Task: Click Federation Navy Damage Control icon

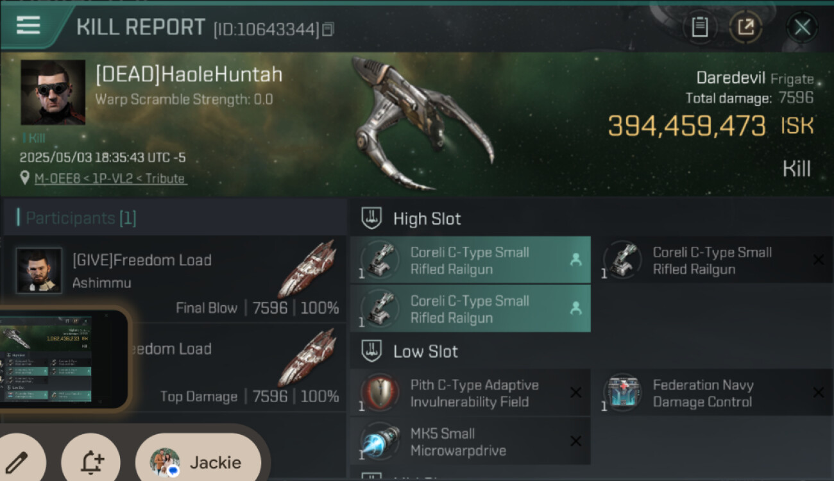Action: 622,392
